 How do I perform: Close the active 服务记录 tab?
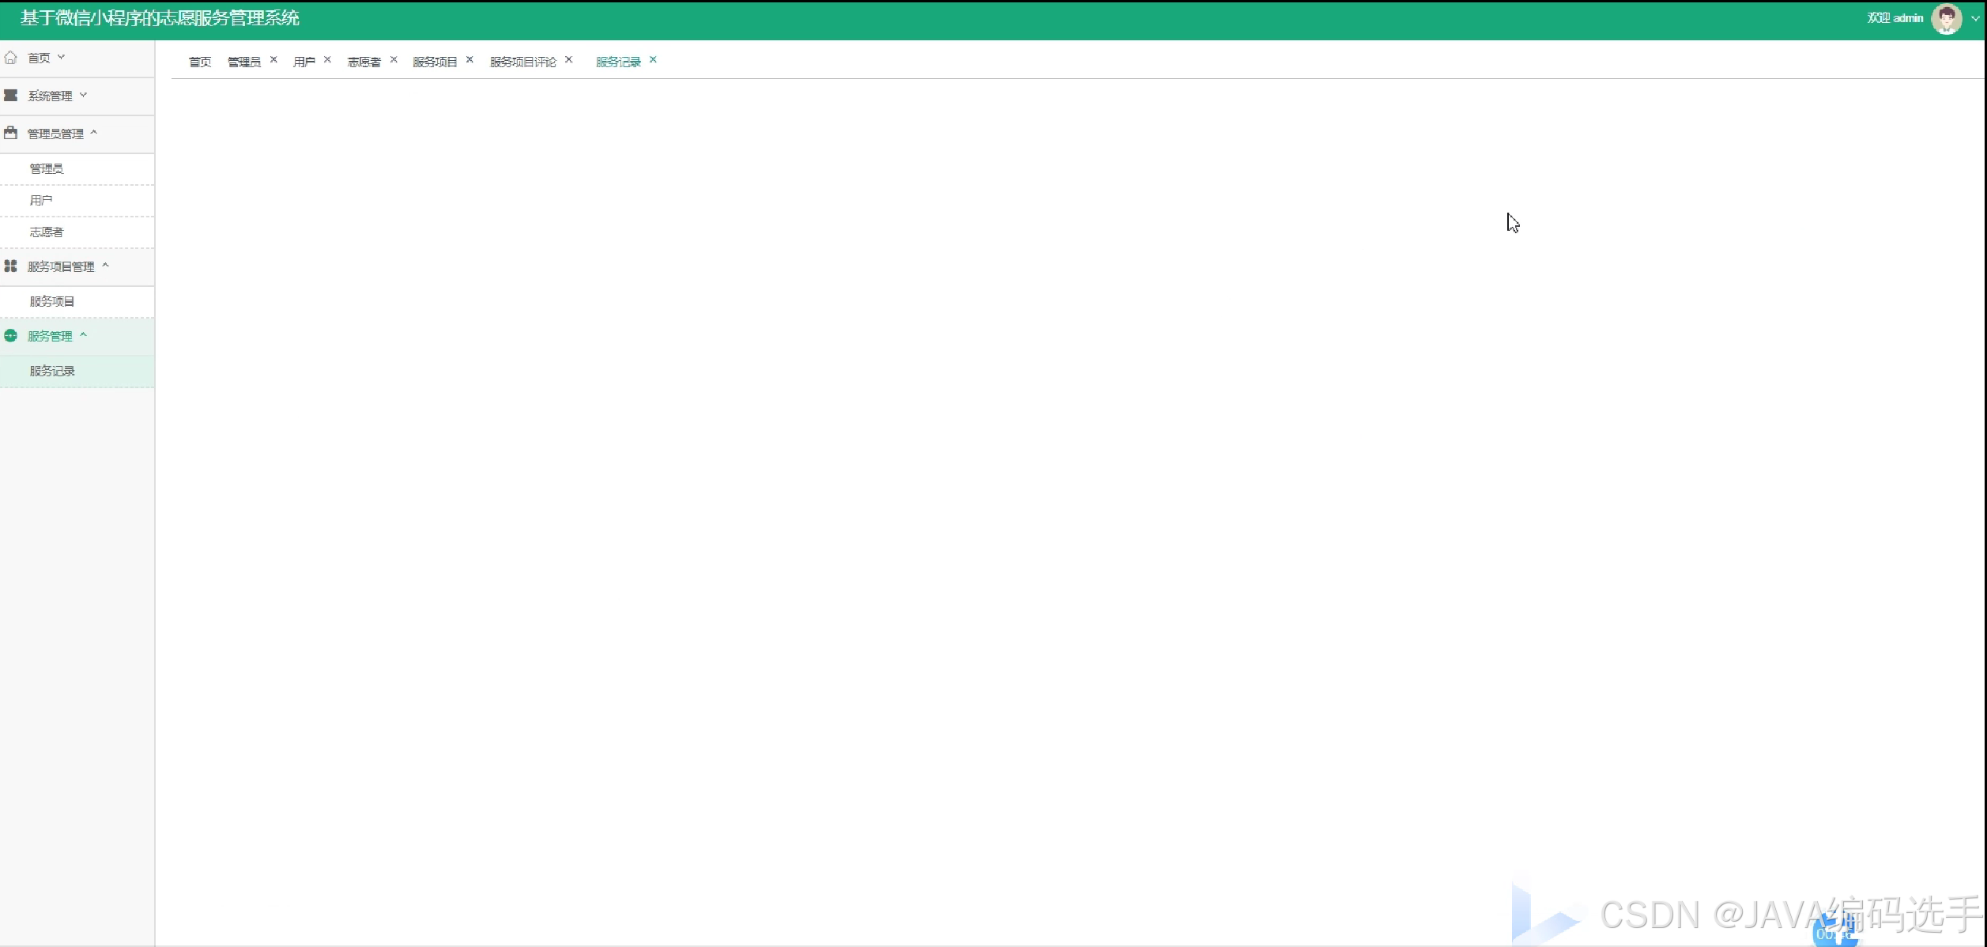pyautogui.click(x=653, y=60)
